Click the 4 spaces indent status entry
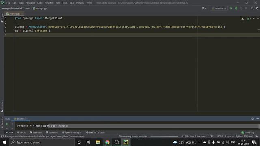 pyautogui.click(x=229, y=137)
